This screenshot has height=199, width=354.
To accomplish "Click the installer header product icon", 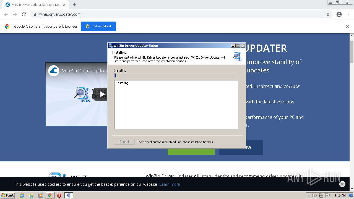I will [237, 56].
